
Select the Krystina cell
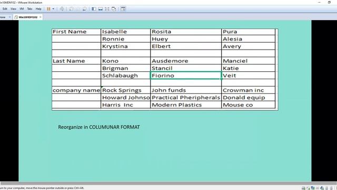(125, 46)
